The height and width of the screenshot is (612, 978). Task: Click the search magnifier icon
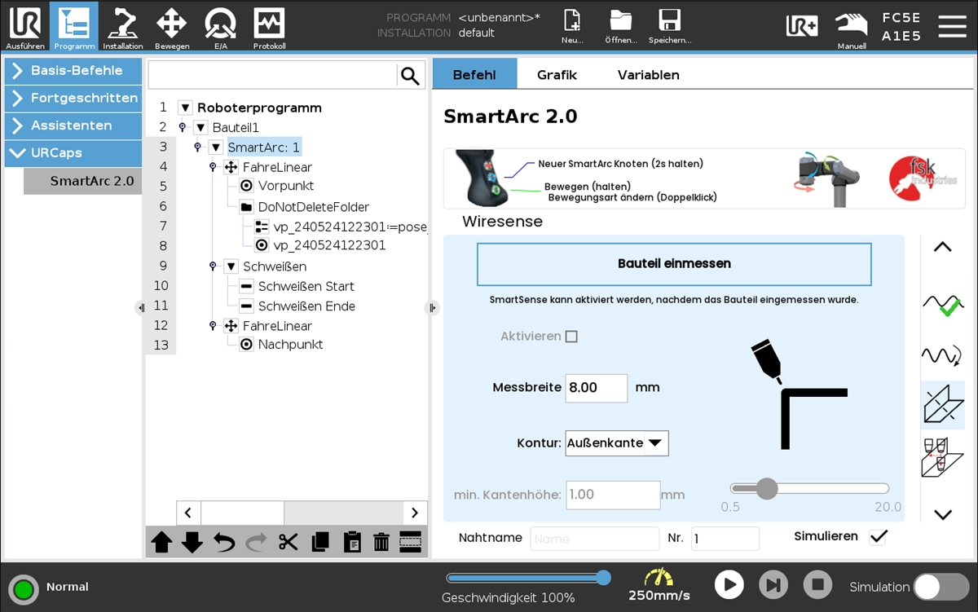tap(410, 76)
